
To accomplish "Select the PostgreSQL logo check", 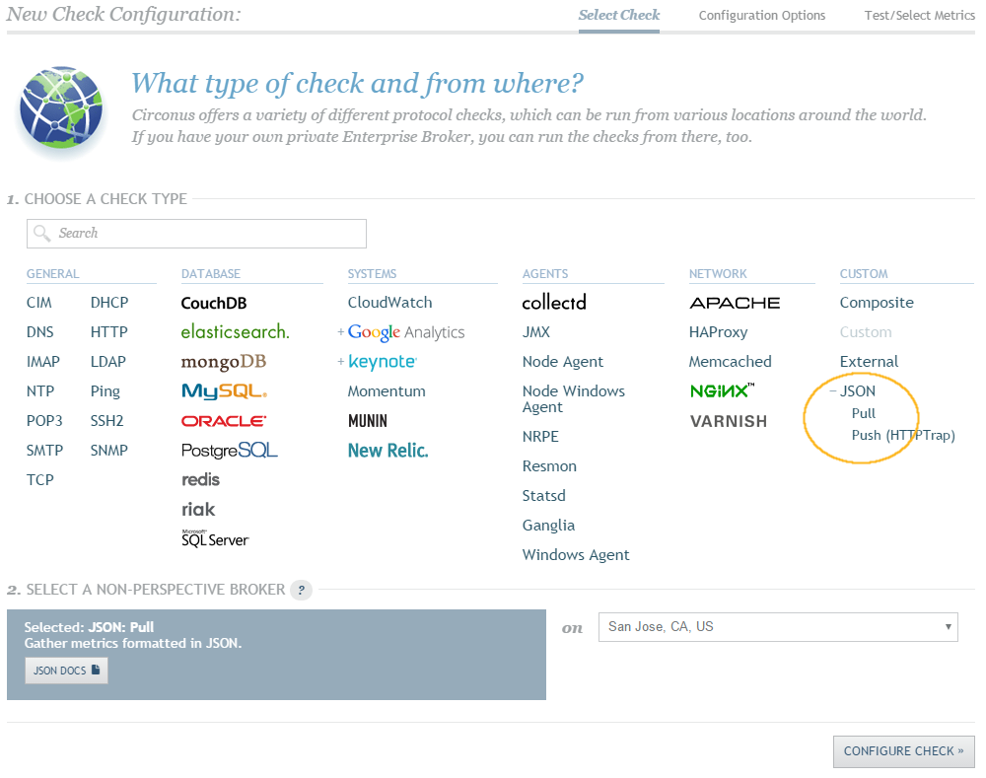I will click(229, 451).
